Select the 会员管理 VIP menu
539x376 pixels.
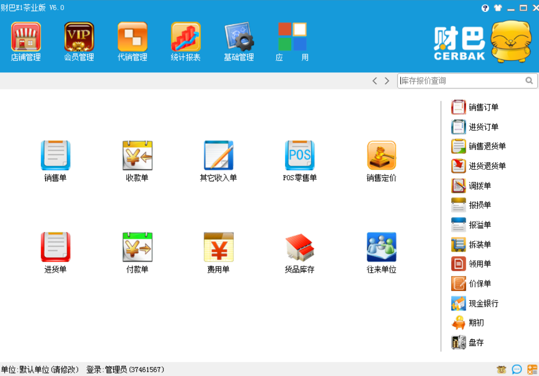pos(79,41)
